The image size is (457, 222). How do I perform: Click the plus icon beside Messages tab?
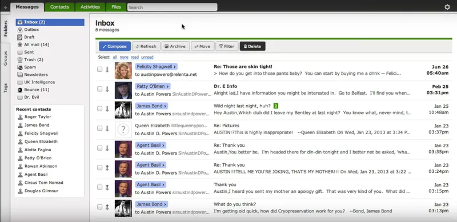[x=5, y=7]
